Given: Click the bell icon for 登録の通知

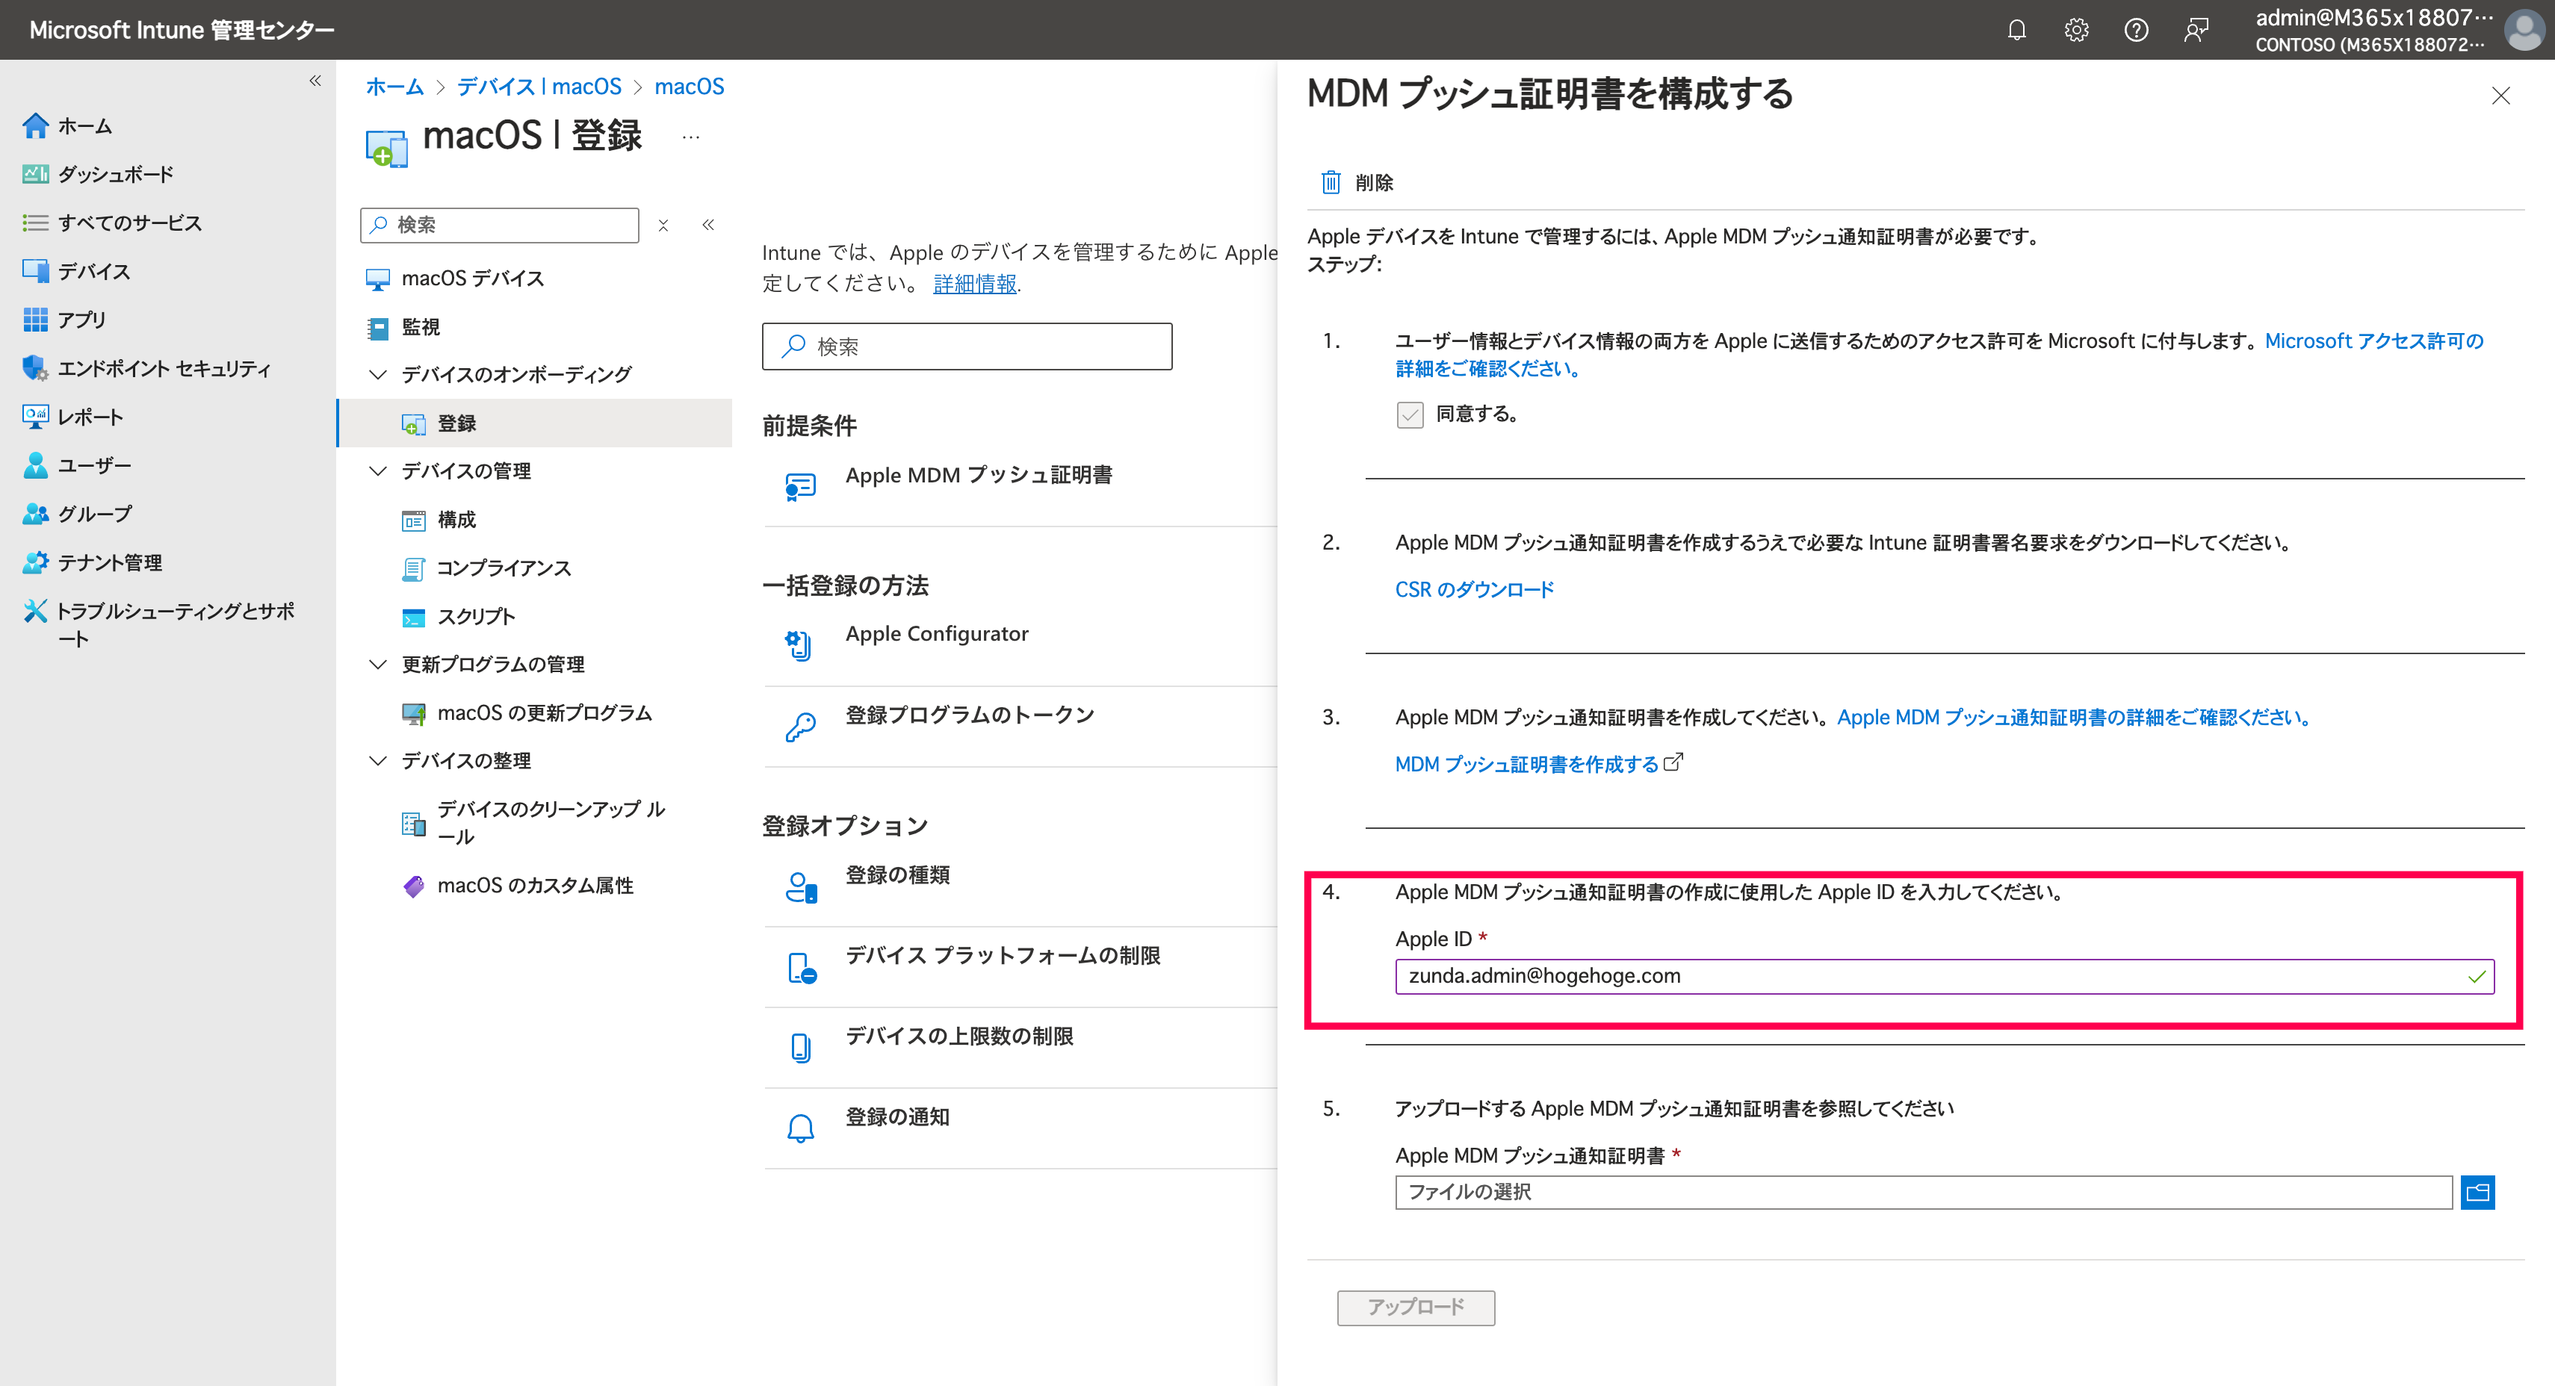Looking at the screenshot, I should [x=800, y=1128].
